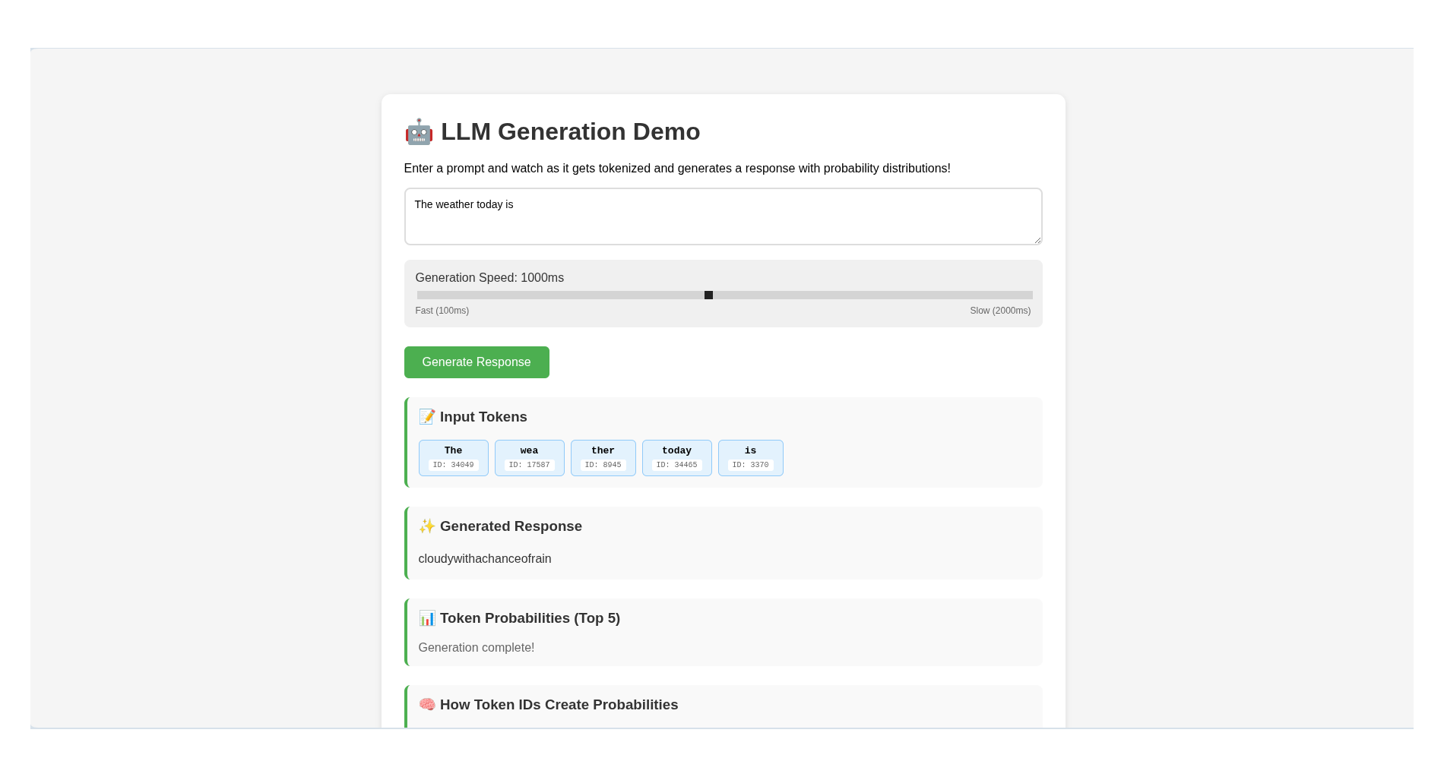
Task: Select the "The" input token chip
Action: pyautogui.click(x=453, y=458)
